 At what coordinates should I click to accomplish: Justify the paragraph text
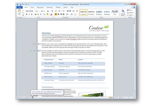[x=63, y=14]
